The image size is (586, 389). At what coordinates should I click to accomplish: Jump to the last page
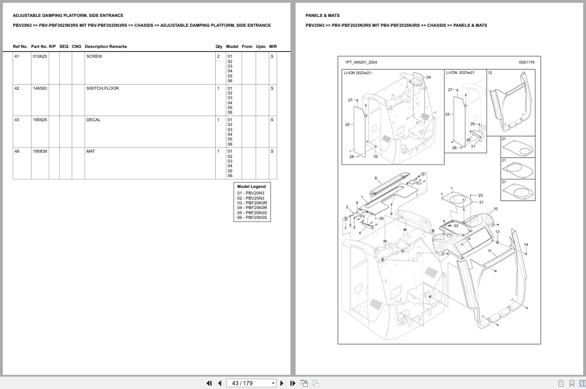pyautogui.click(x=293, y=383)
